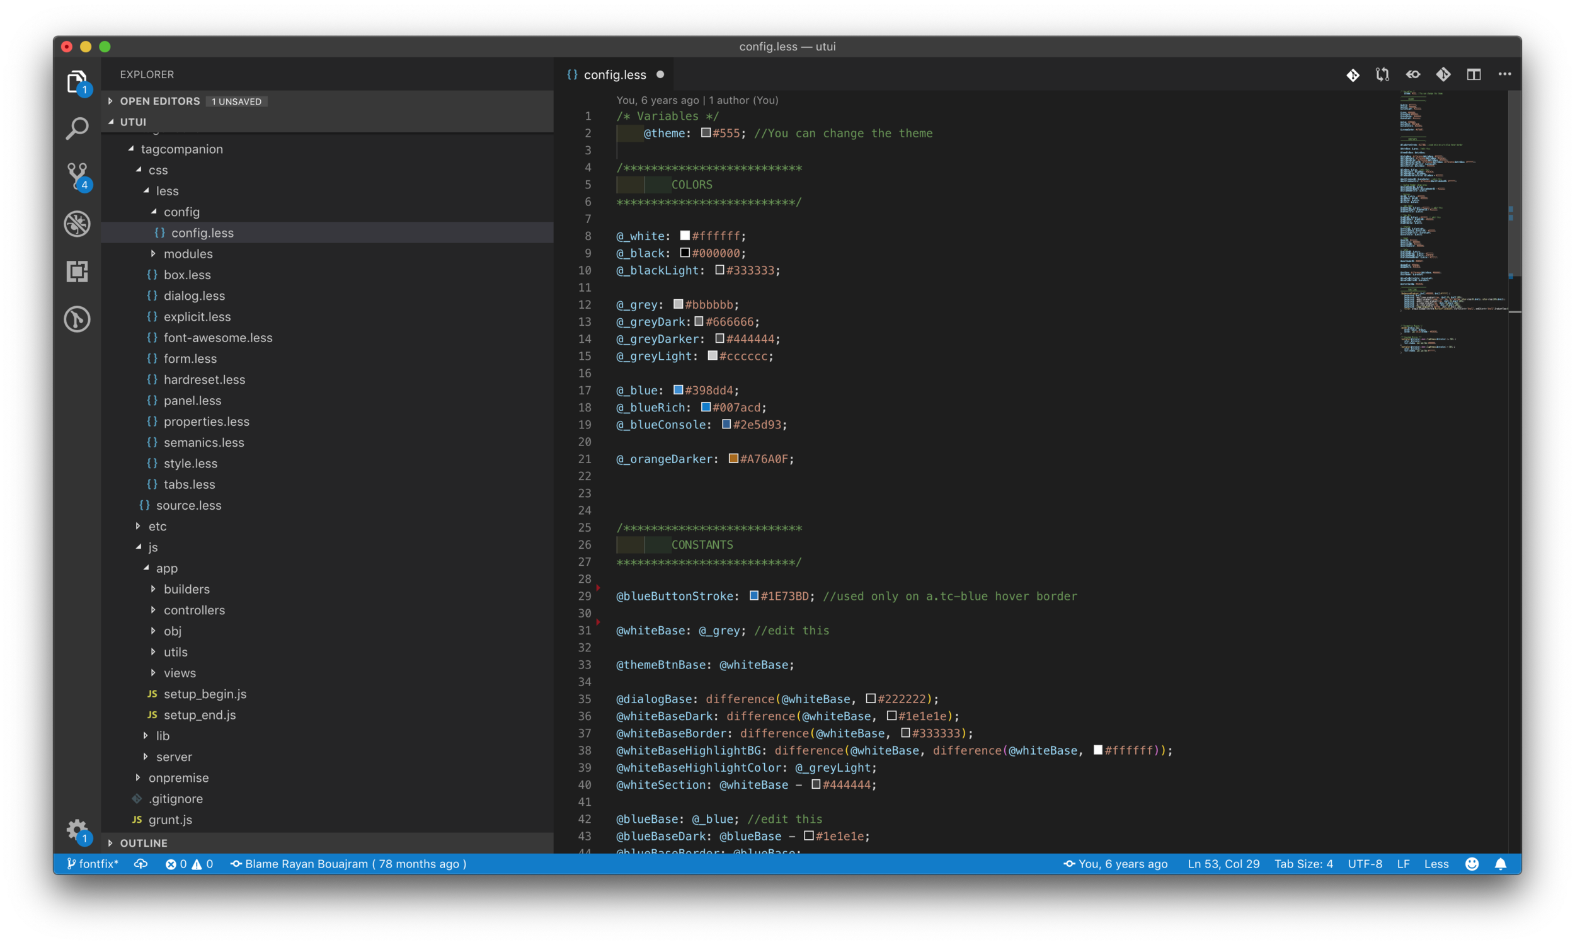This screenshot has height=945, width=1575.
Task: Open the Extensions view in the activity bar
Action: 77,272
